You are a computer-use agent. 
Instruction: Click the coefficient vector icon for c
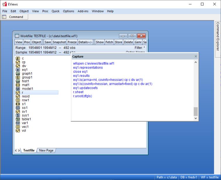coord(18,58)
